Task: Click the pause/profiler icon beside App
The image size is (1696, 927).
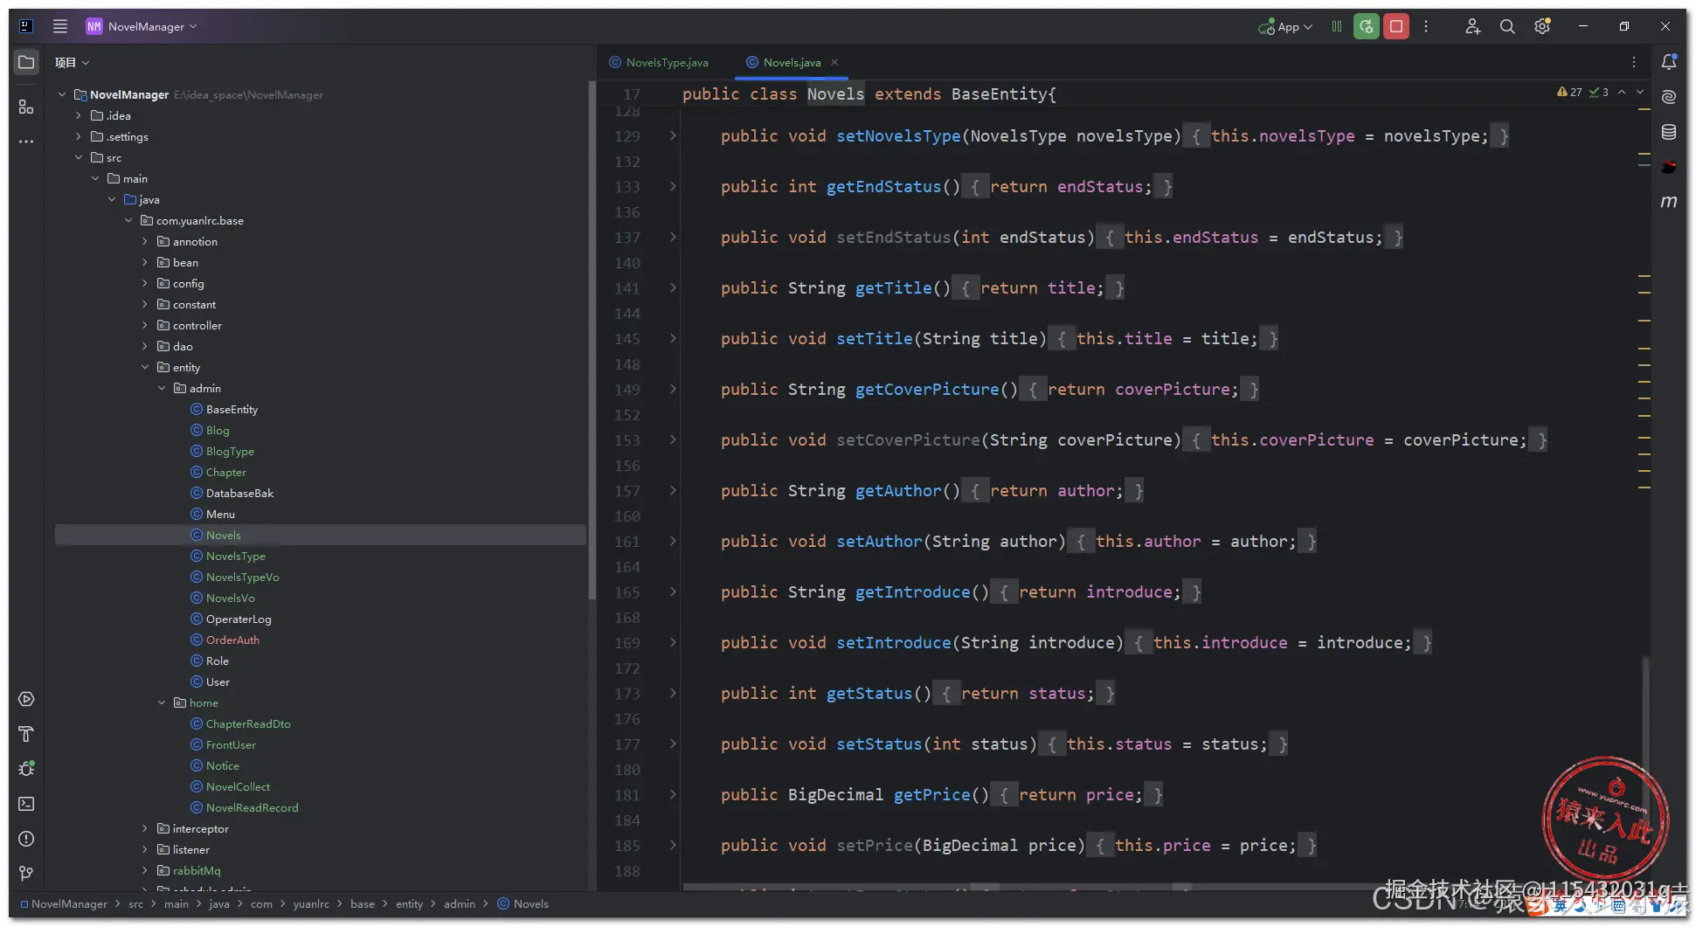Action: [1337, 26]
